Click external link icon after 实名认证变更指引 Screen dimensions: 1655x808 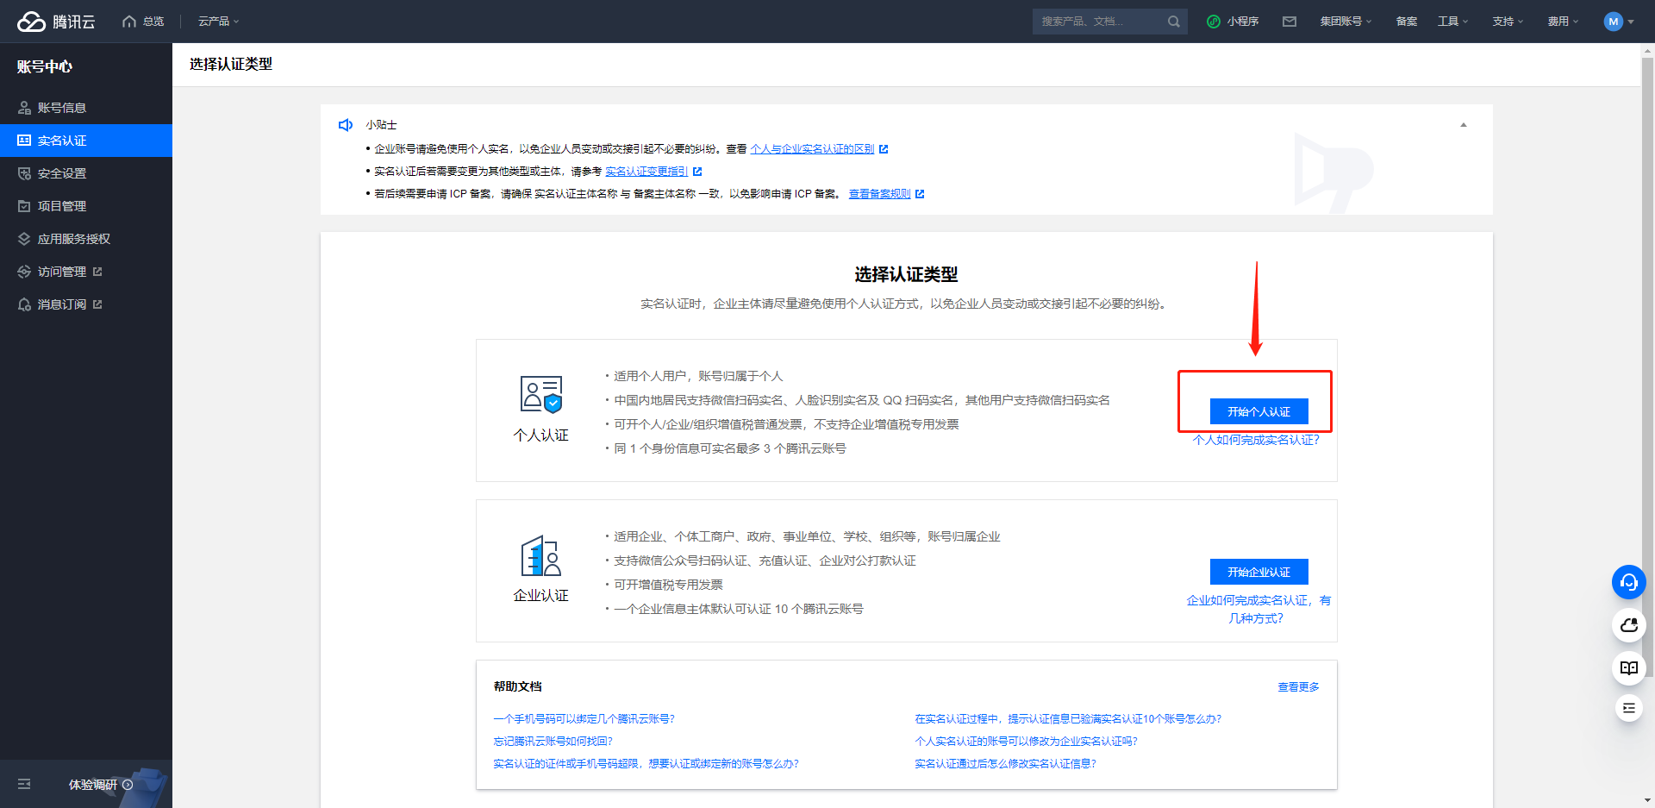coord(697,172)
